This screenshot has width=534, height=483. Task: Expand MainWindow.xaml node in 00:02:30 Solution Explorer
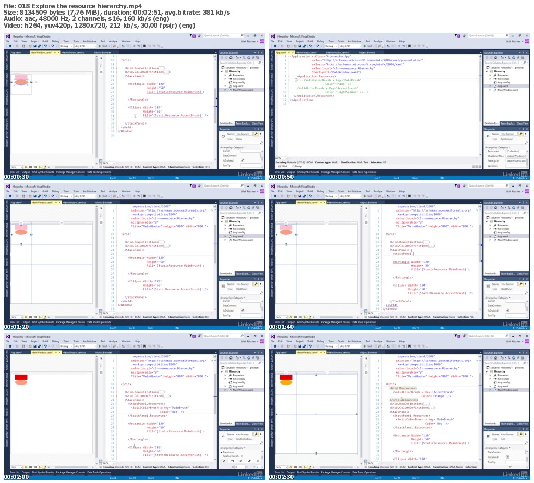pyautogui.click(x=490, y=390)
